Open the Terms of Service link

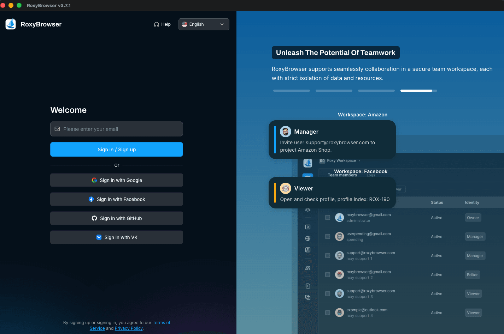click(x=161, y=323)
